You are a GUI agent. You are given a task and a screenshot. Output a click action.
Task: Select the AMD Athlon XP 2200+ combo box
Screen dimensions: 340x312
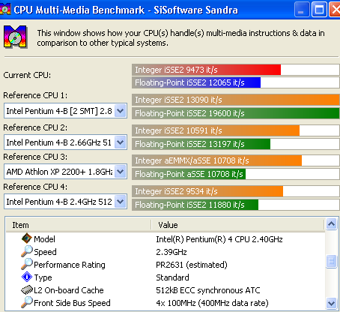click(65, 172)
